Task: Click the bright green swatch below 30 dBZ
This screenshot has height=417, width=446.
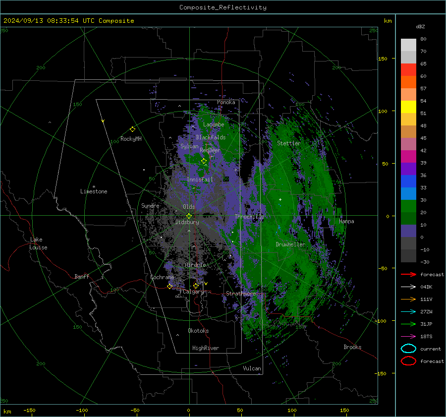Action: click(408, 206)
